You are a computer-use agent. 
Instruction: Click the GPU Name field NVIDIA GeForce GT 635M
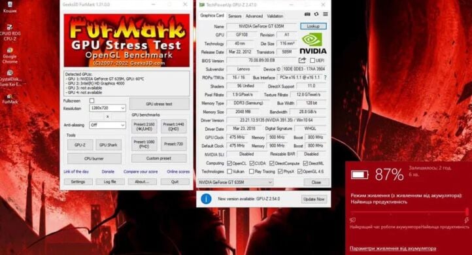[x=261, y=26]
